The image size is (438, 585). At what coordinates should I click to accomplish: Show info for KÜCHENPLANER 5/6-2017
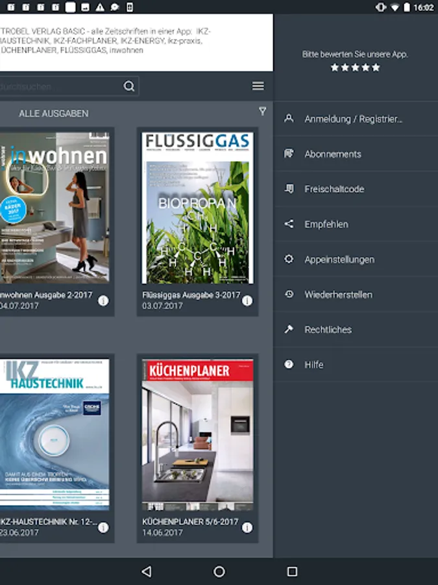pos(247,528)
